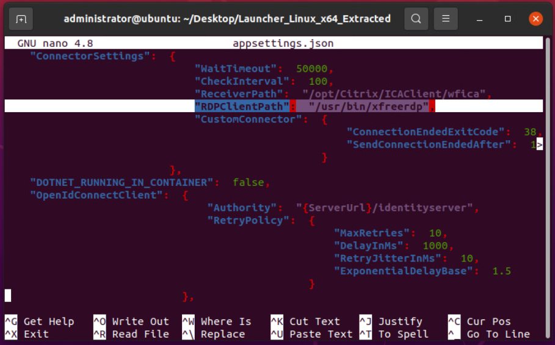Viewport: 555px width, 345px height.
Task: Click the WaitTimeout value 50000
Action: point(311,68)
